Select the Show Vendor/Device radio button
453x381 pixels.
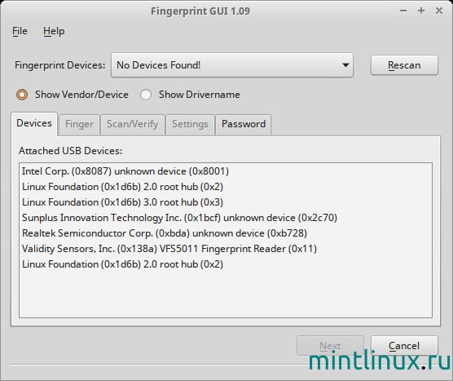coord(22,95)
